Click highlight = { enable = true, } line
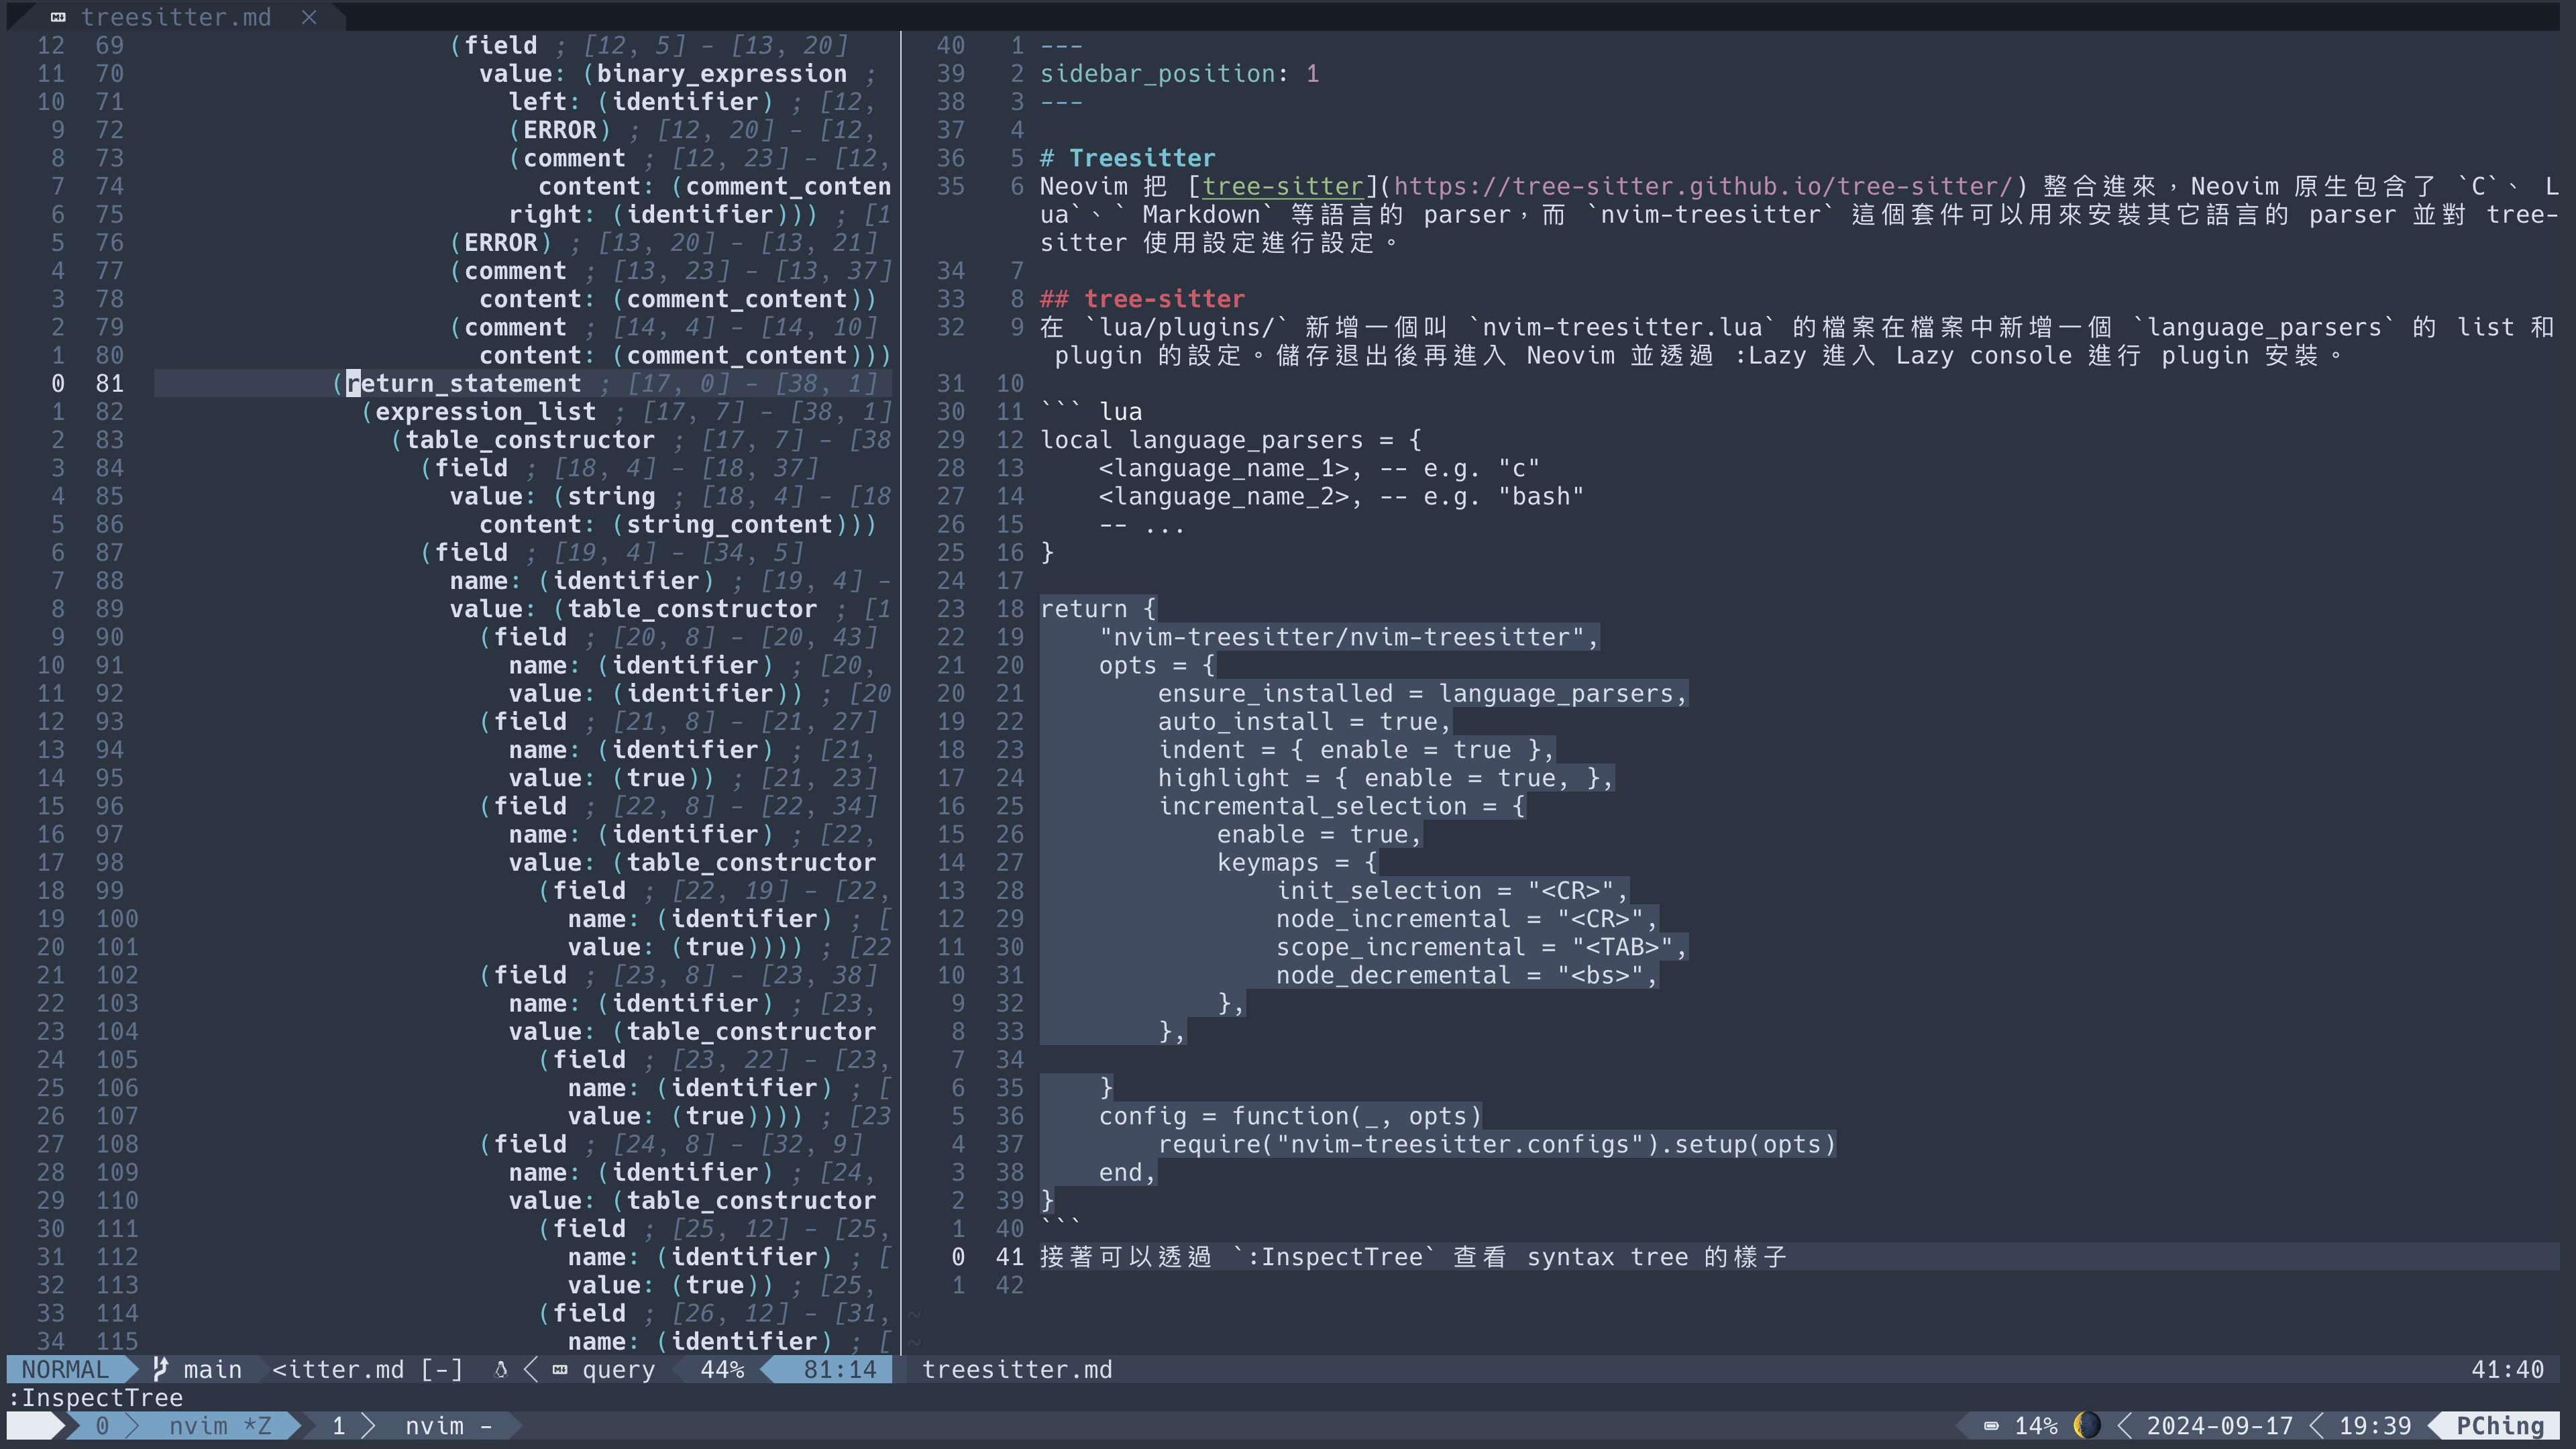2576x1449 pixels. pos(1385,778)
